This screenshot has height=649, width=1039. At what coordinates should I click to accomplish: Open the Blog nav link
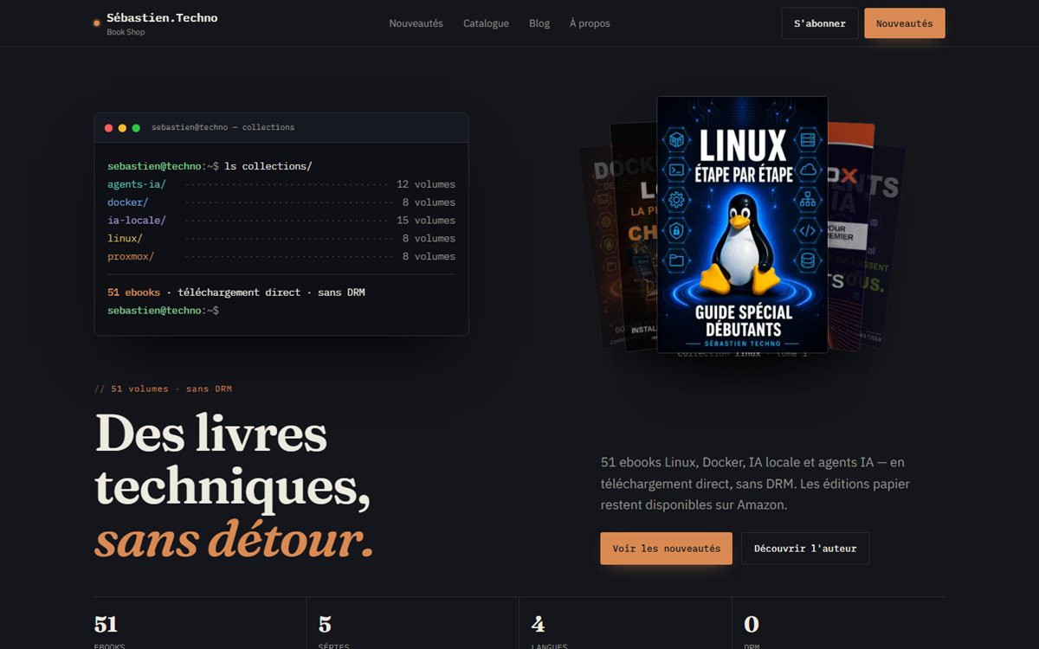click(x=539, y=23)
